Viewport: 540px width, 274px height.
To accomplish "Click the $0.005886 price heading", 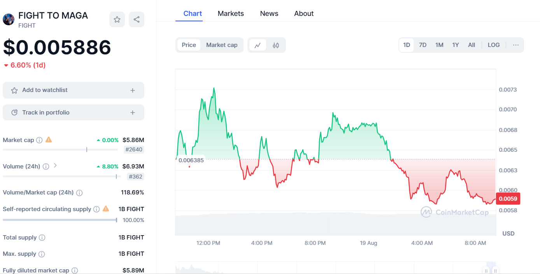I will pos(57,47).
